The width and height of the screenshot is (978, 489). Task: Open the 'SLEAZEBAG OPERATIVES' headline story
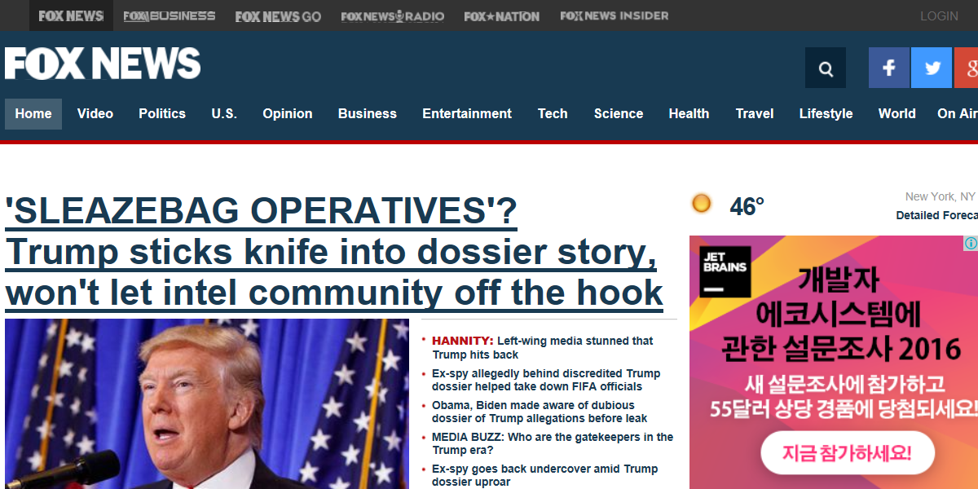point(334,252)
